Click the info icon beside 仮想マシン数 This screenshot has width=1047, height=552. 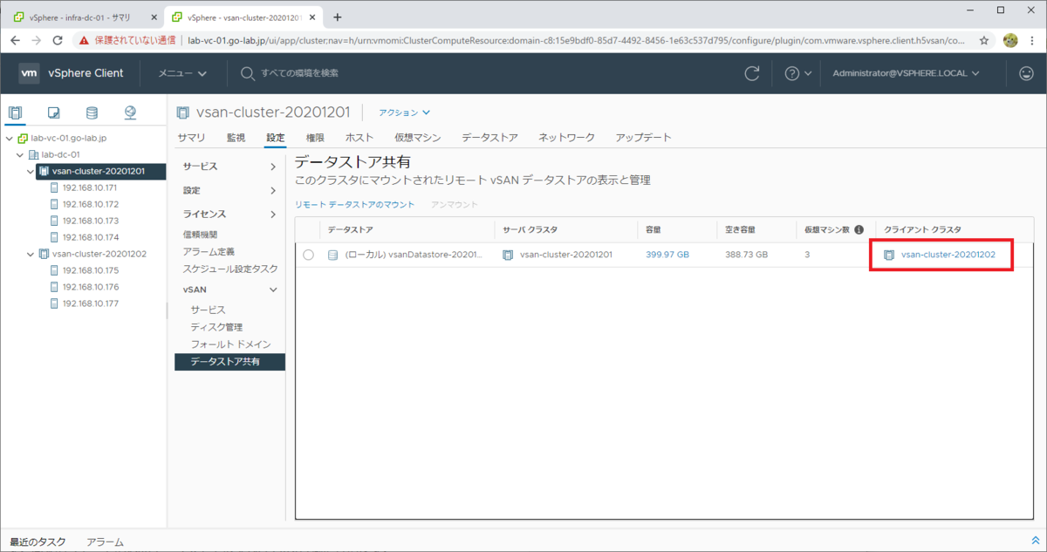pyautogui.click(x=859, y=229)
